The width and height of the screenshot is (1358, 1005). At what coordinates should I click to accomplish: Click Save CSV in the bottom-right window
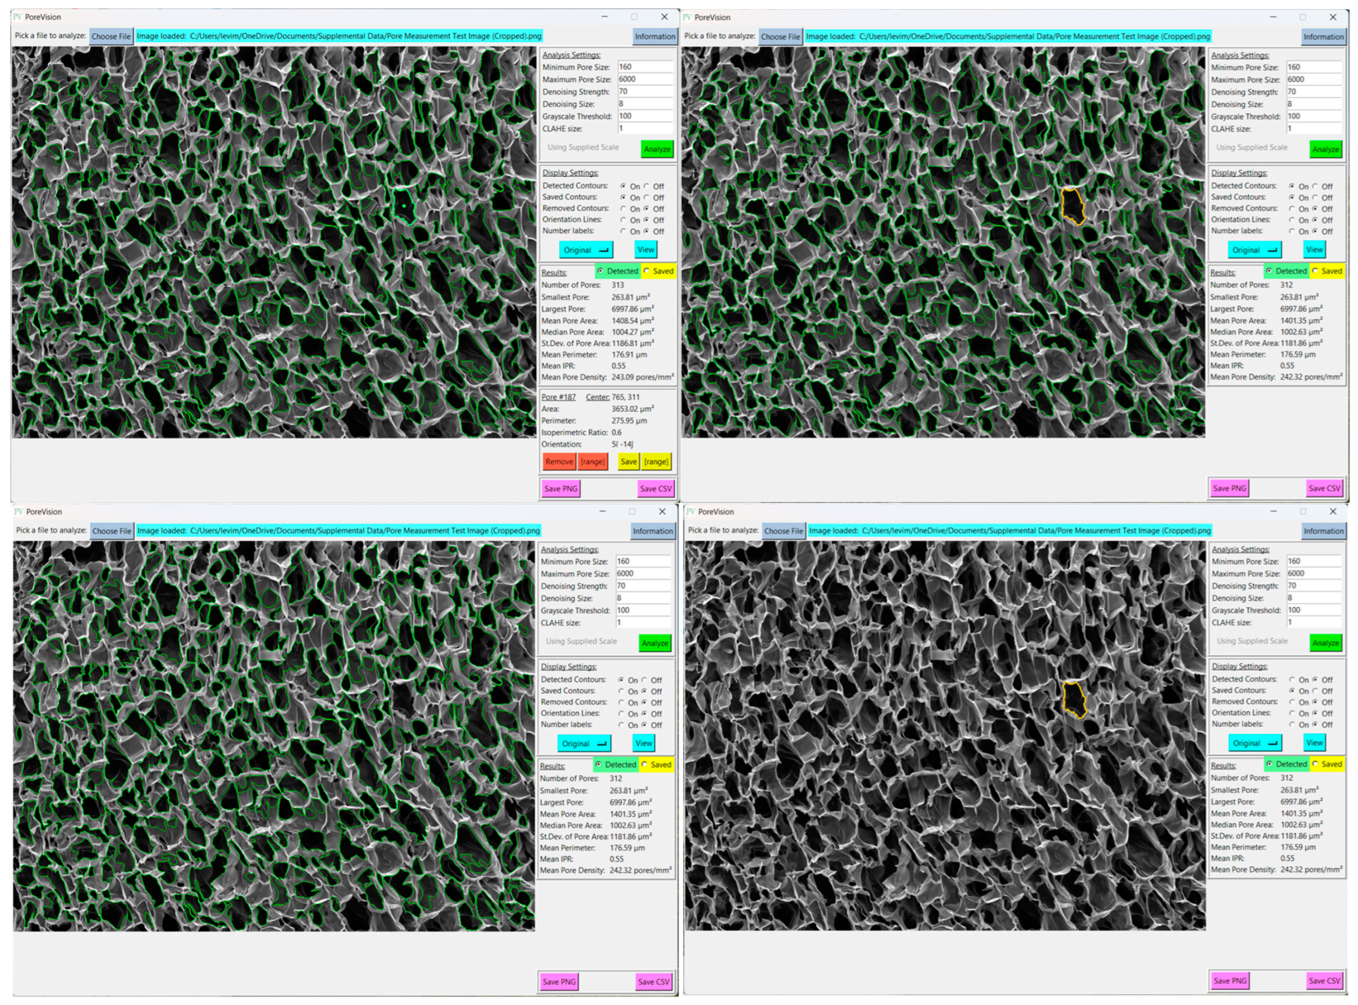[1324, 981]
